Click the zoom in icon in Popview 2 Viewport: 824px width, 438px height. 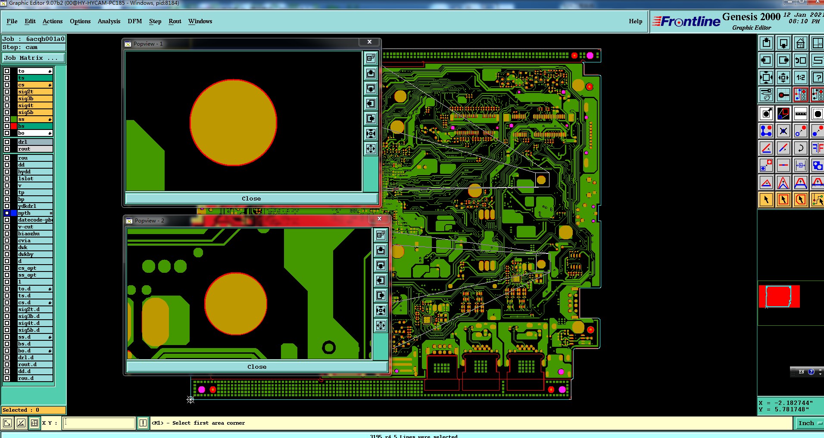(x=381, y=310)
